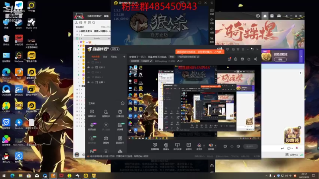Toggle visibility of 全屏 1 source

pyautogui.click(x=89, y=82)
